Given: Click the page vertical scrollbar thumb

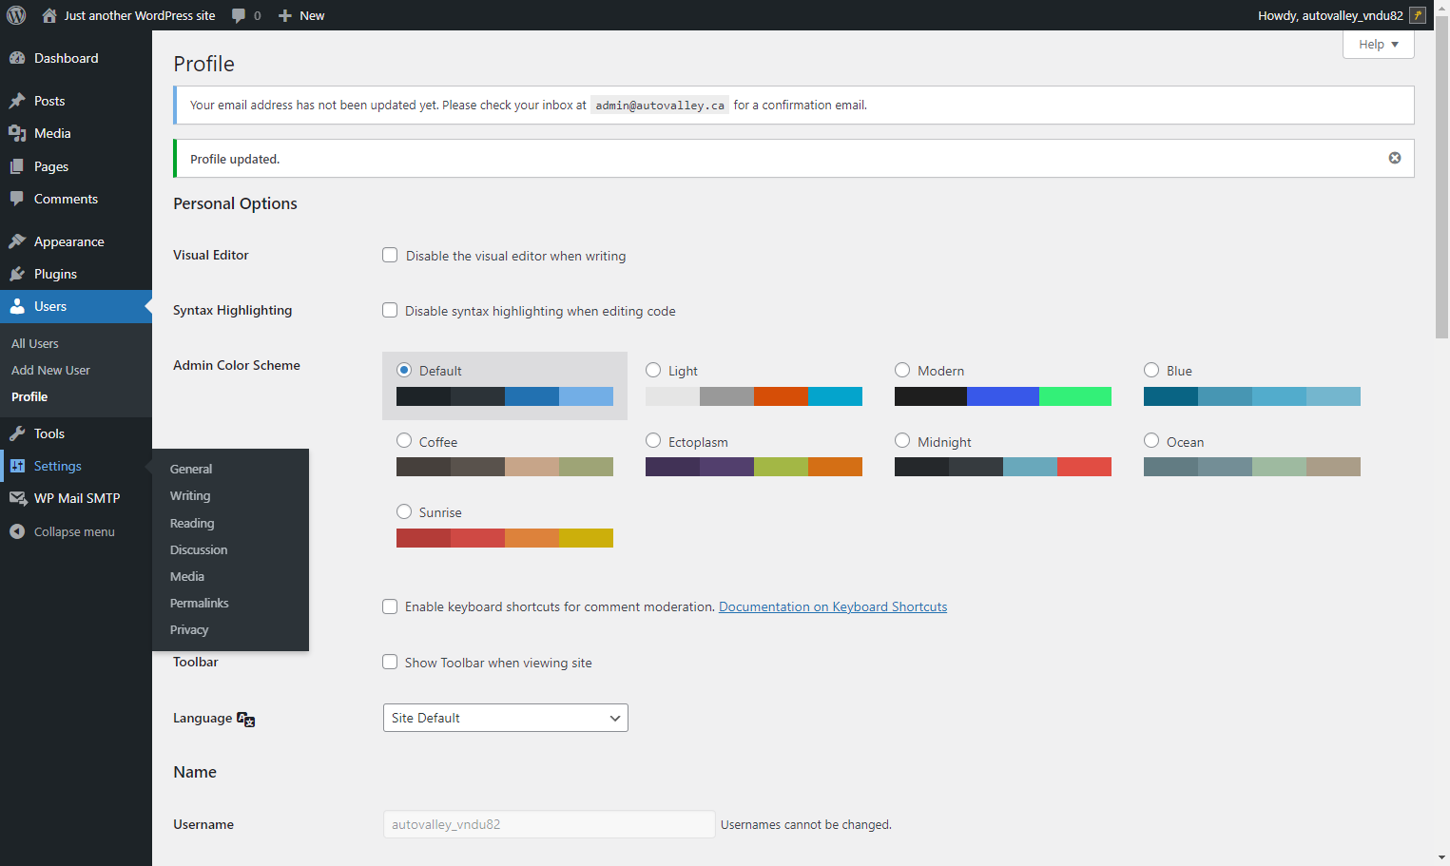Looking at the screenshot, I should coord(1442,176).
